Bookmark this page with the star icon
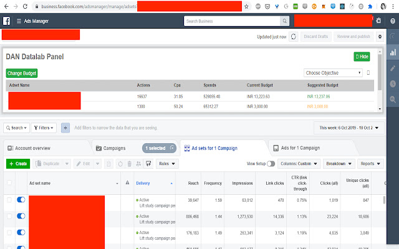Screen dimensions: 399x249 [246, 7]
